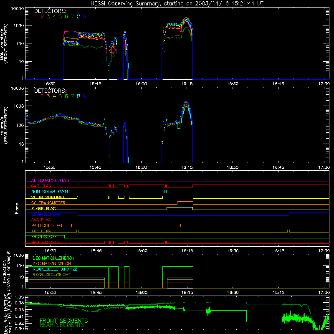Screen dimensions: 334x334
Task: Click the REAR_DEC_WEIGHT legend label
Action: pyautogui.click(x=51, y=275)
